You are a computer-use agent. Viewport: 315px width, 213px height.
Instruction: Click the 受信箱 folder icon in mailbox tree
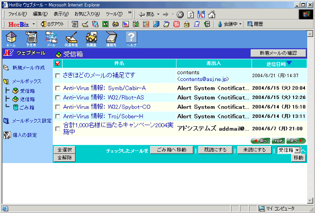(16, 91)
